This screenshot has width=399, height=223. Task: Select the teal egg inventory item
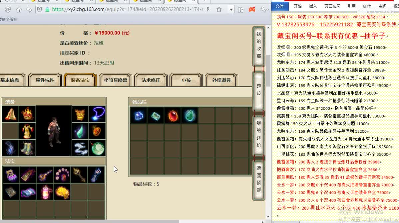[190, 115]
